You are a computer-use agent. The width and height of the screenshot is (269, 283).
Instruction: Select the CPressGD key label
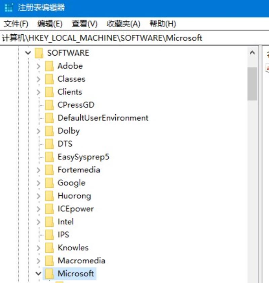(76, 105)
